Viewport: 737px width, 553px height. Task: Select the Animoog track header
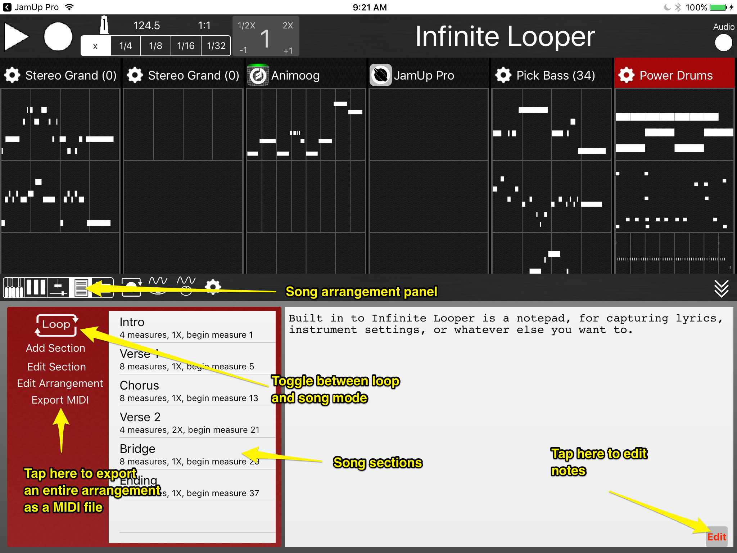(306, 73)
